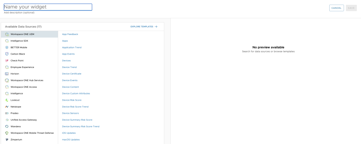
Task: Click the Save button
Action: coord(351,8)
